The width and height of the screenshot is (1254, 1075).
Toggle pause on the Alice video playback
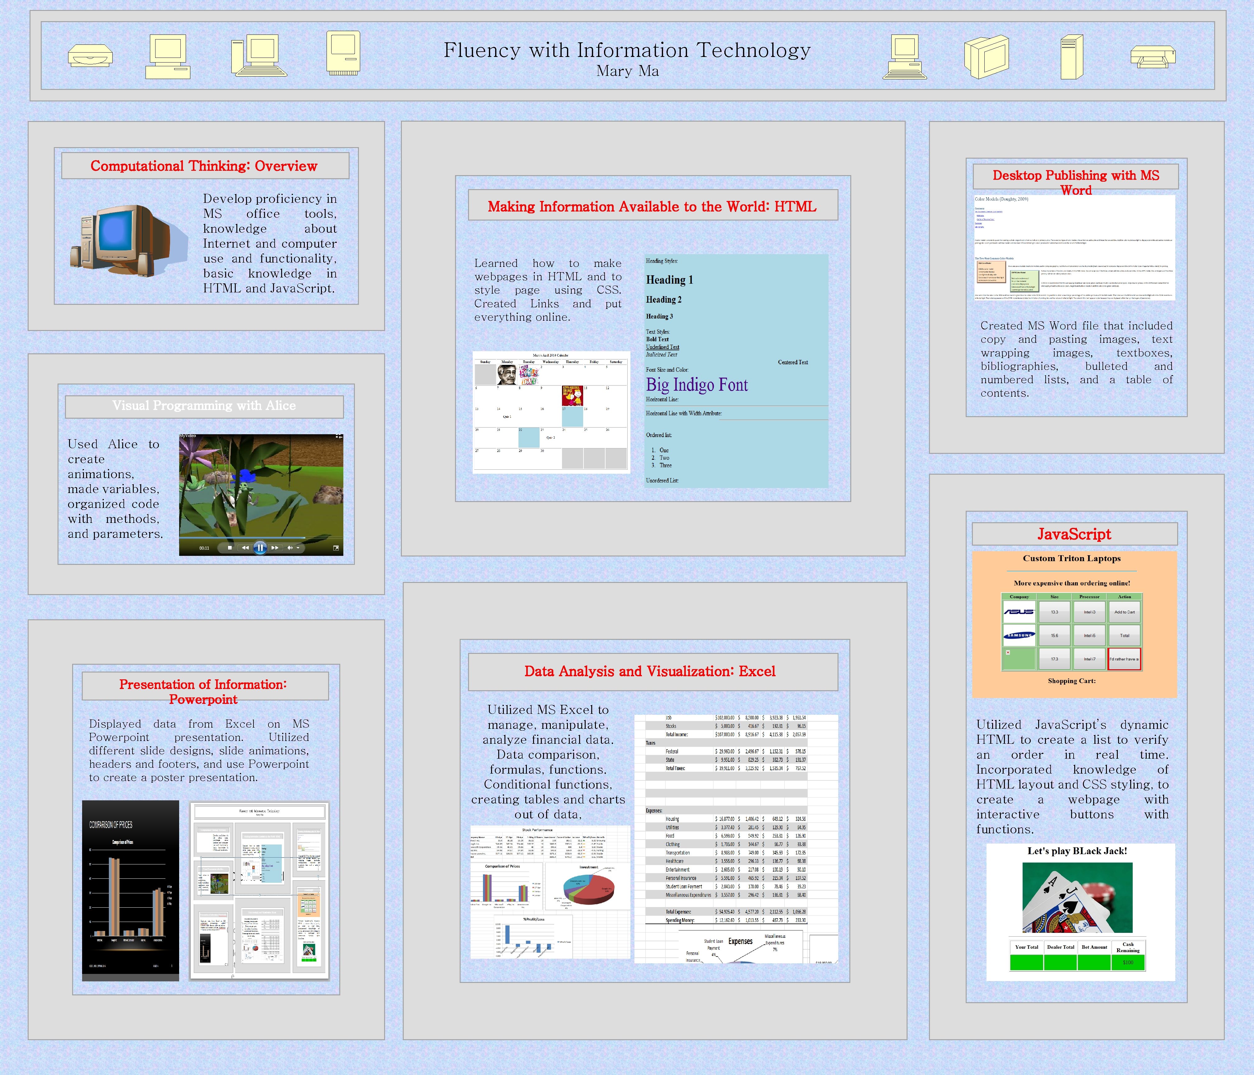[x=260, y=548]
